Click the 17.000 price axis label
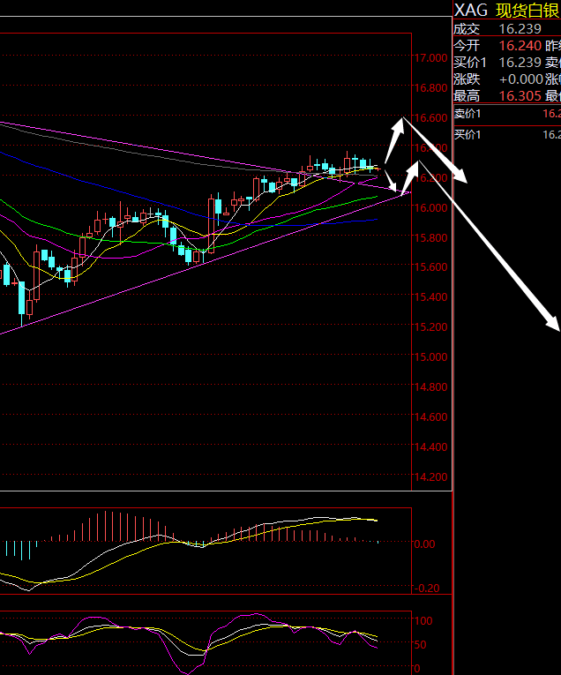This screenshot has width=561, height=675. 430,57
